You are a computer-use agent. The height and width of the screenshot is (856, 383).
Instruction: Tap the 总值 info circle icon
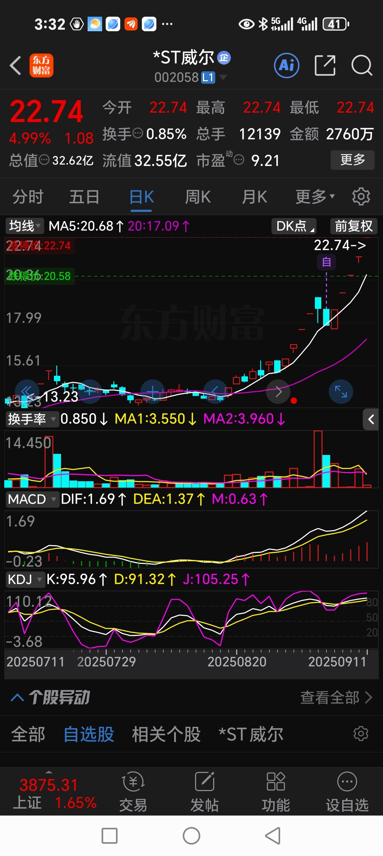click(44, 160)
